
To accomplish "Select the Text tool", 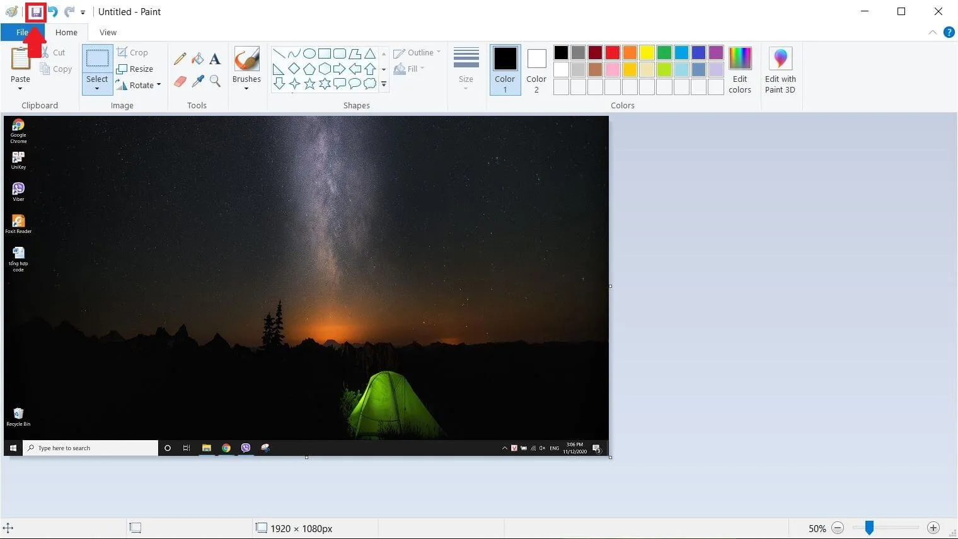I will 215,59.
